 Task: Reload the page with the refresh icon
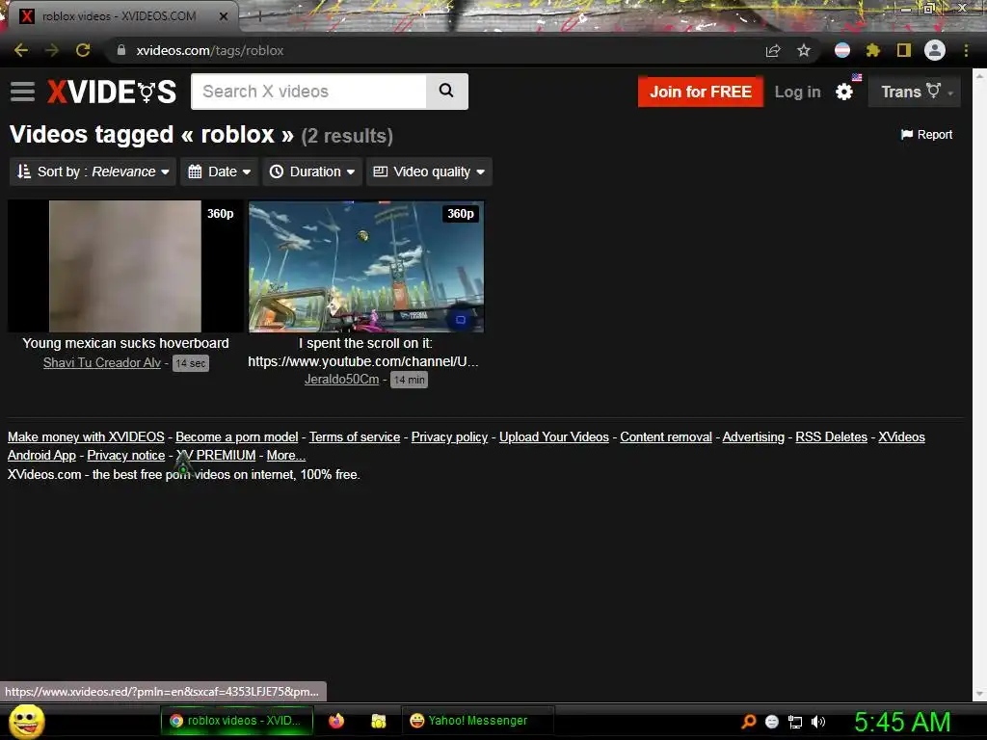tap(83, 50)
